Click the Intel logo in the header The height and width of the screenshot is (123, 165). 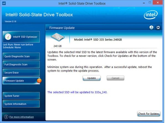point(151,15)
